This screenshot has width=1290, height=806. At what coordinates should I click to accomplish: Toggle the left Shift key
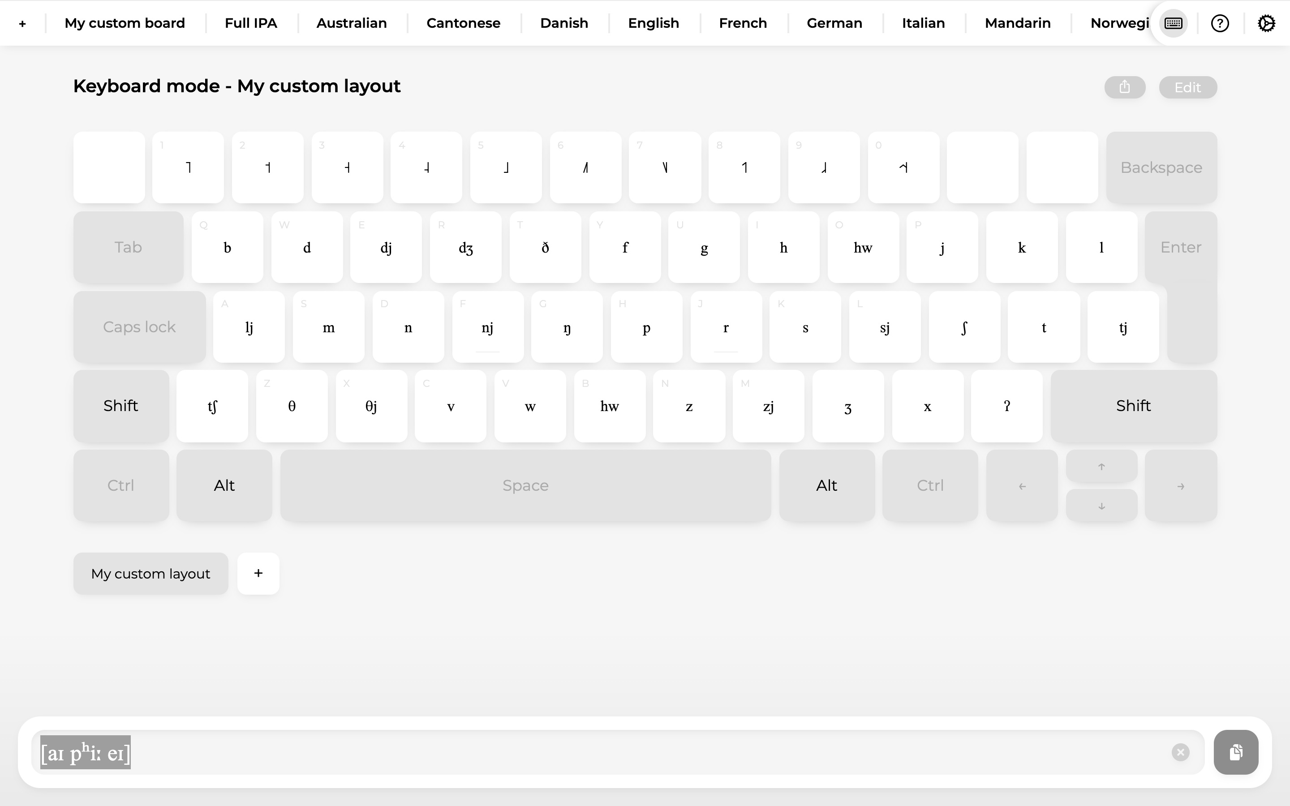(x=121, y=406)
